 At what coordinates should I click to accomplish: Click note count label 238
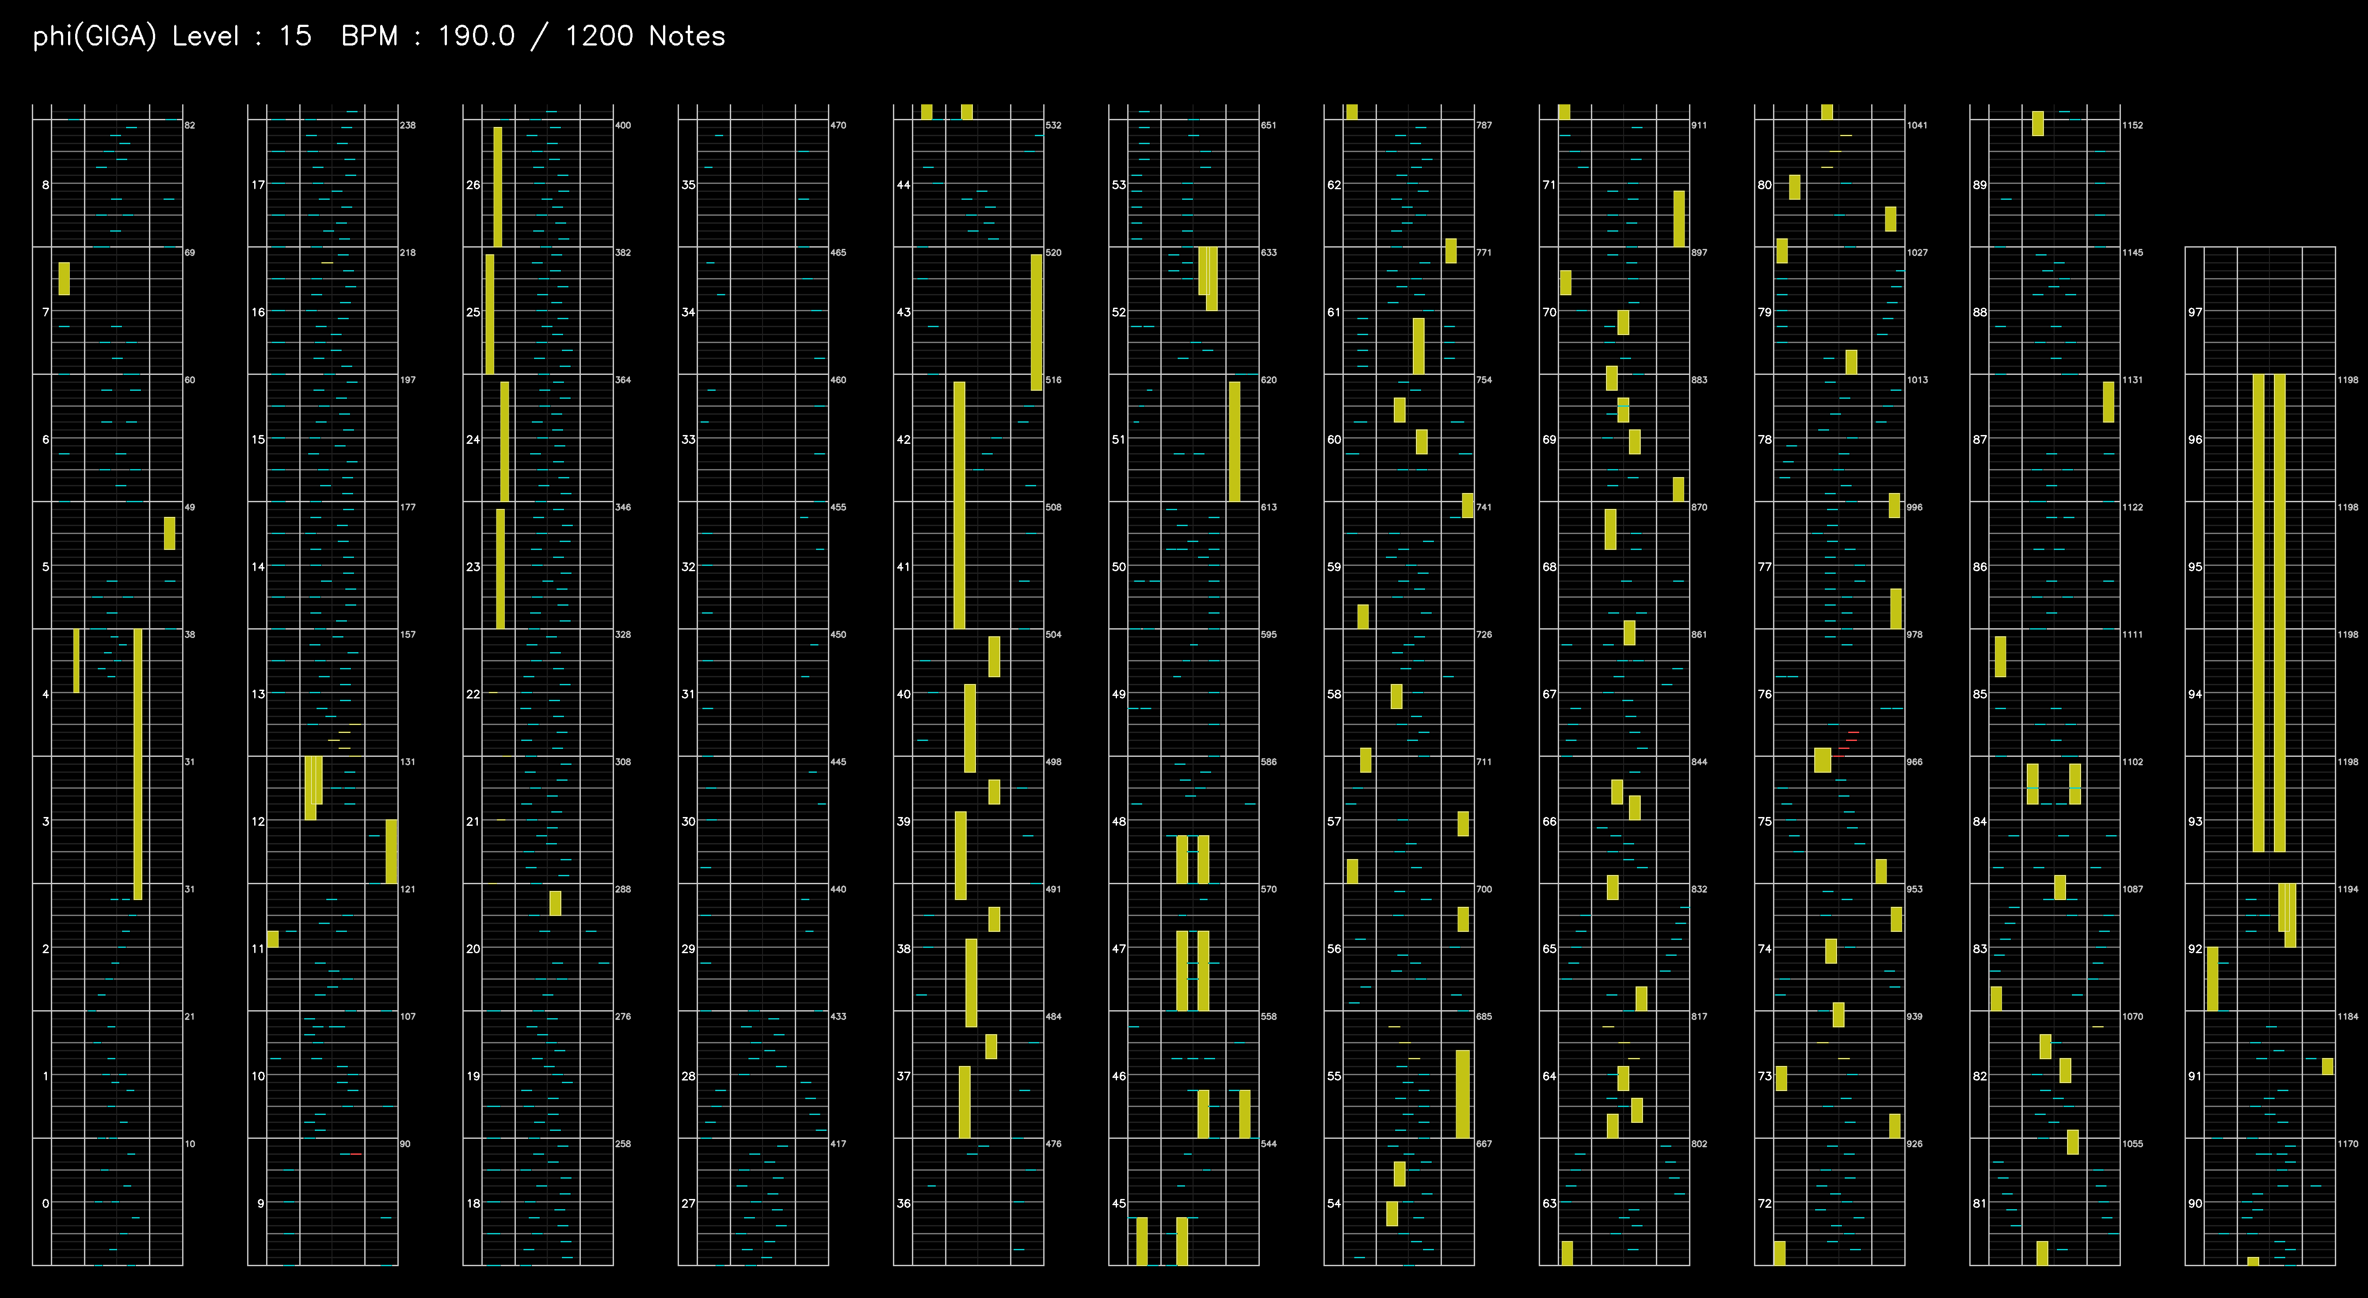point(408,125)
